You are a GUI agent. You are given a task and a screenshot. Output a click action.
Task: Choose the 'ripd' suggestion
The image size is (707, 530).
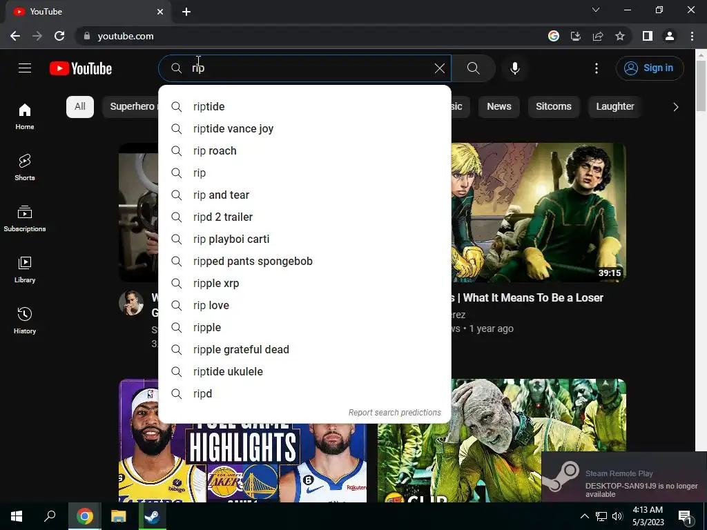click(x=304, y=394)
